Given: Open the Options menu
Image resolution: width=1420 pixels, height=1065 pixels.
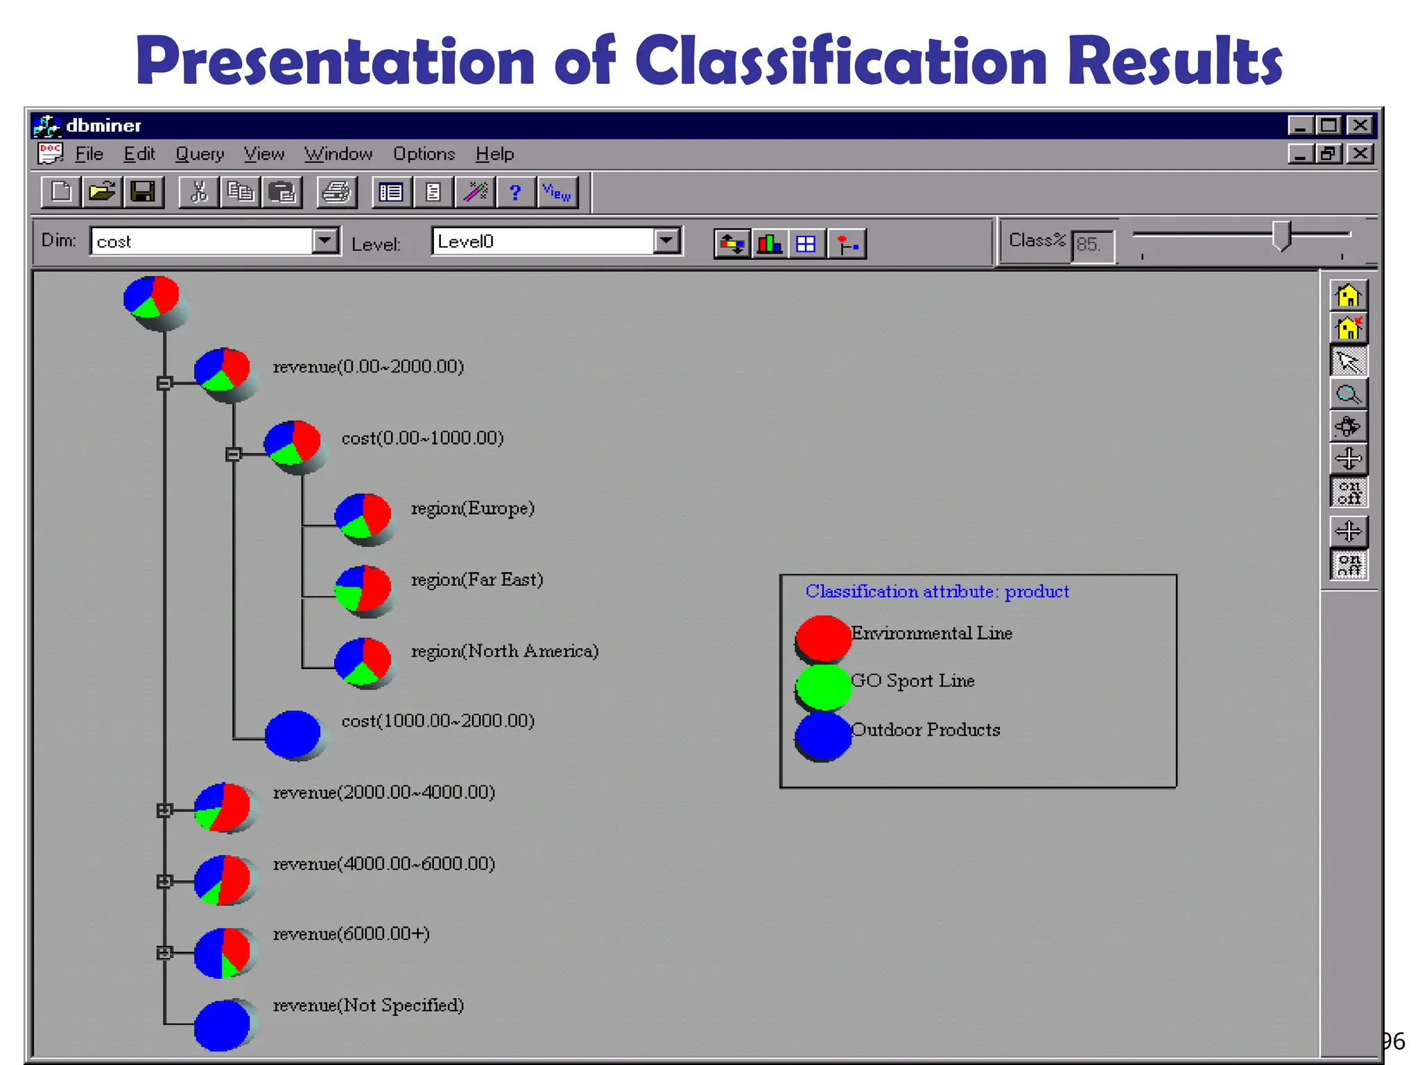Looking at the screenshot, I should pos(424,154).
